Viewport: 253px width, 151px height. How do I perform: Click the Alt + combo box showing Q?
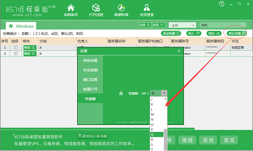(159, 93)
